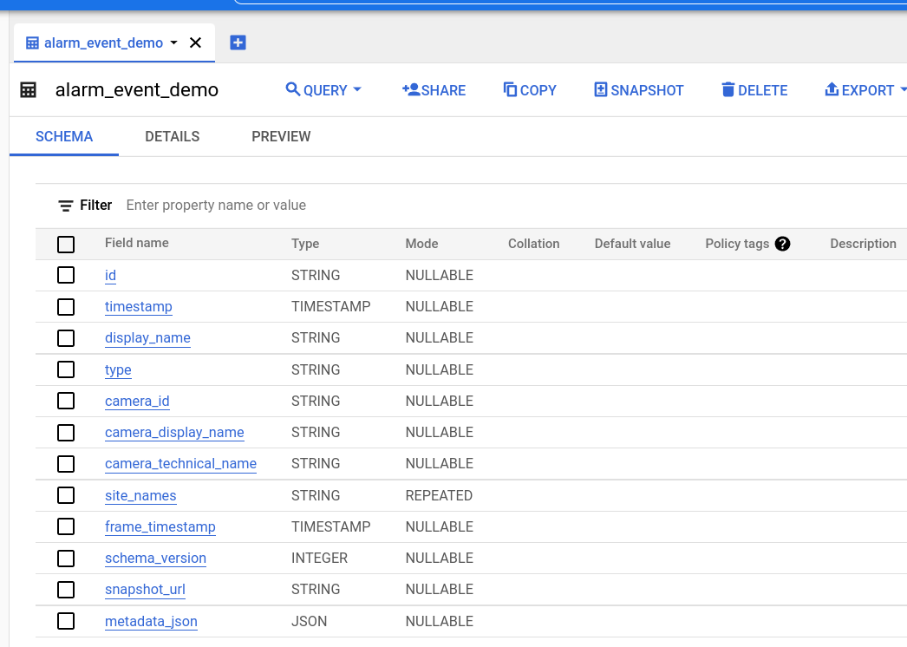Screen dimensions: 907x647
Task: Click the Copy table icon
Action: click(510, 89)
